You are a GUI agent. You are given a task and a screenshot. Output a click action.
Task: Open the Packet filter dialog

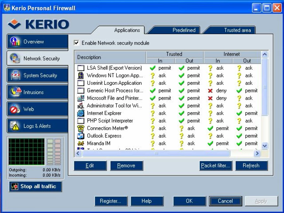(x=216, y=166)
